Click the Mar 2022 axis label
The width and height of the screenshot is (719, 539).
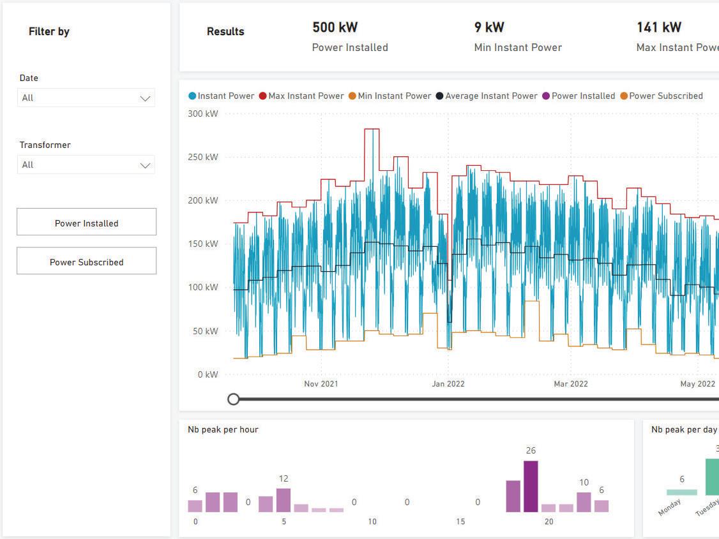click(571, 384)
